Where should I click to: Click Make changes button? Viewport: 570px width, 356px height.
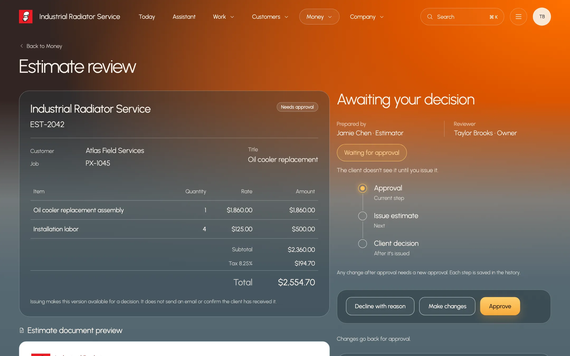[x=447, y=306]
